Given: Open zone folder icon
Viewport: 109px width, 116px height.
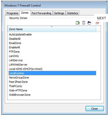Looking at the screenshot, I should click(89, 23).
